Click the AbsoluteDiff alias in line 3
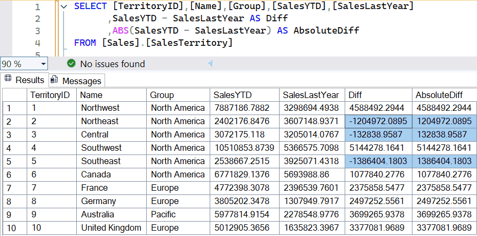 coord(327,31)
